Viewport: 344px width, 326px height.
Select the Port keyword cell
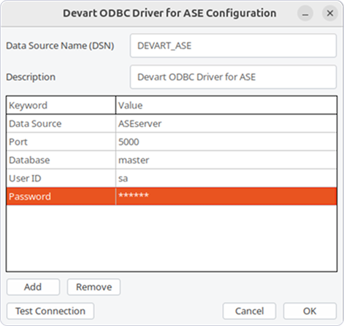(61, 141)
